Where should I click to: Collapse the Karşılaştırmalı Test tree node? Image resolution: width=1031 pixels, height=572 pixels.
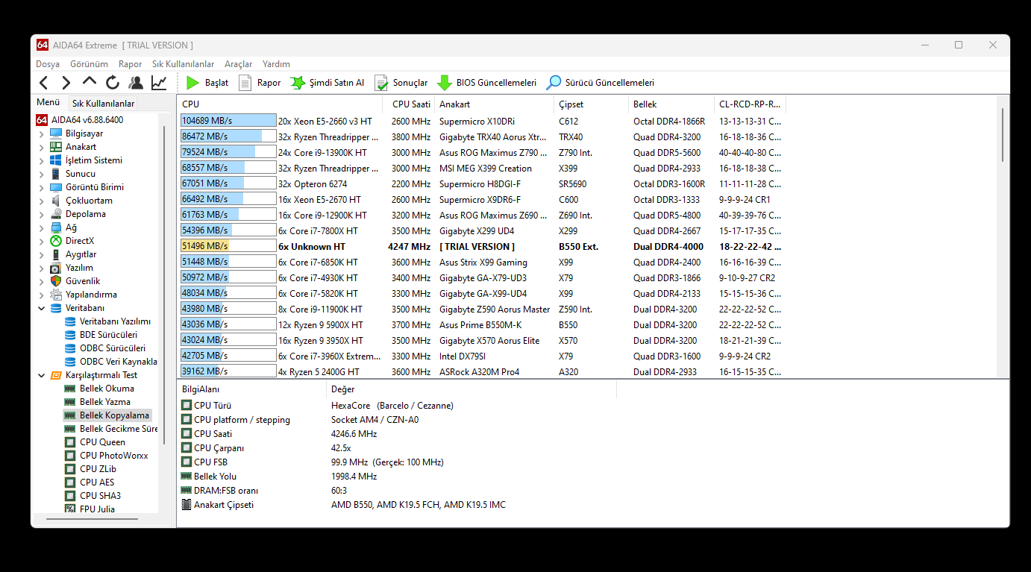point(42,375)
